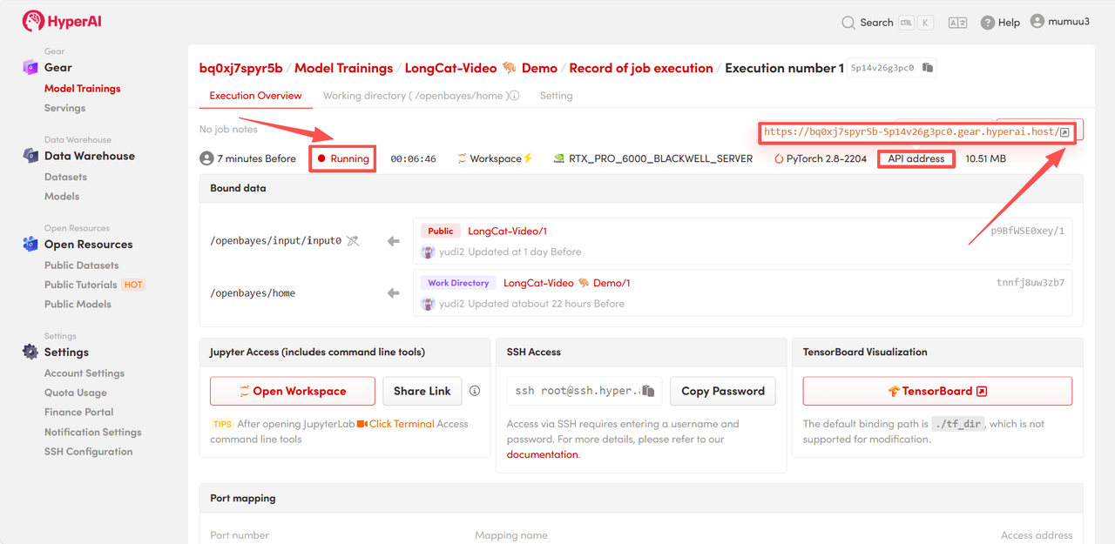Click the HyperAI logo
The image size is (1115, 544).
62,21
